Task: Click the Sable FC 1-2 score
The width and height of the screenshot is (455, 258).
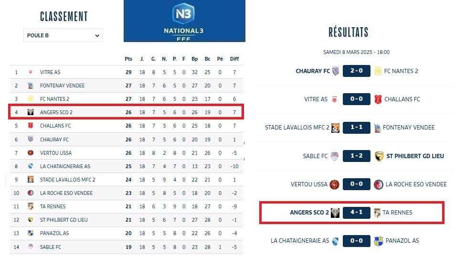Action: point(356,156)
